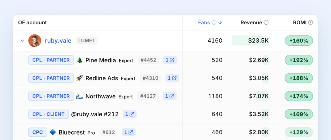This screenshot has height=140, width=331.
Task: Sort by ROMI column header
Action: pos(299,23)
